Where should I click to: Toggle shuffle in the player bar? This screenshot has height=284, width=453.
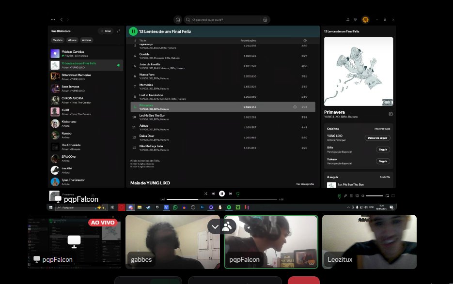206,194
